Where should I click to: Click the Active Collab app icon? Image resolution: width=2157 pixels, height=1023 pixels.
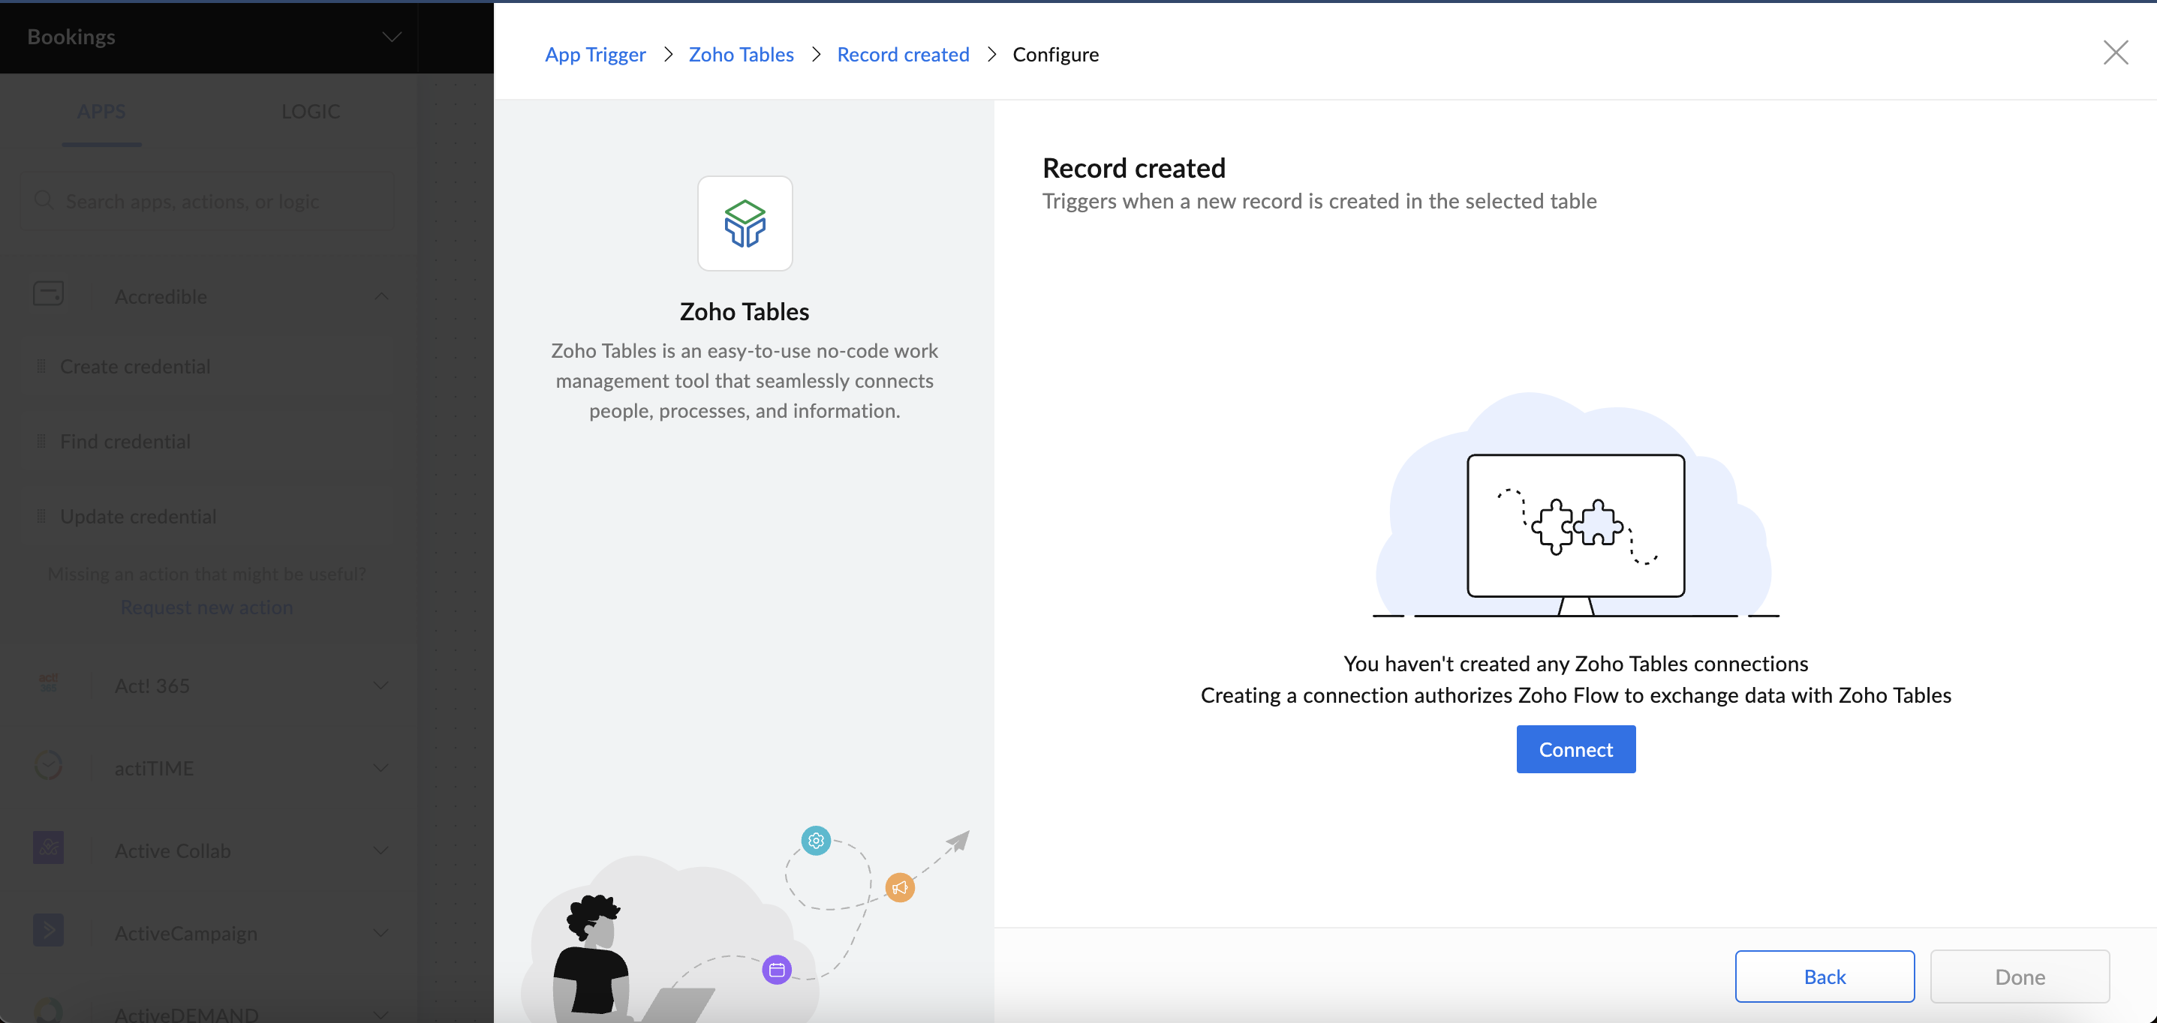click(49, 848)
